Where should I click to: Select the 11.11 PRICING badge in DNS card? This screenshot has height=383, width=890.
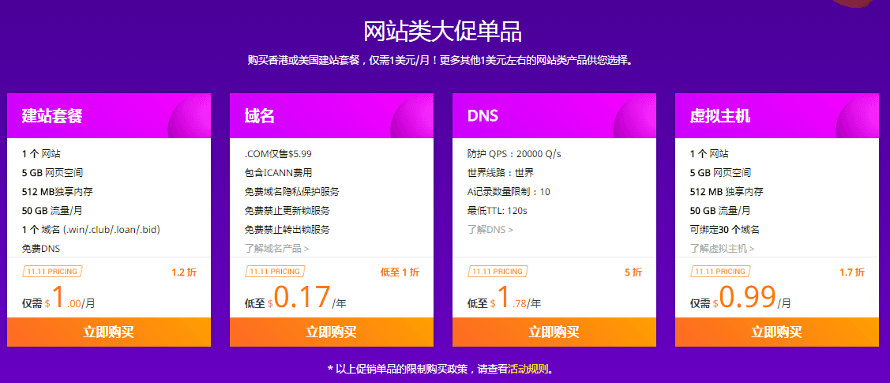pos(498,272)
